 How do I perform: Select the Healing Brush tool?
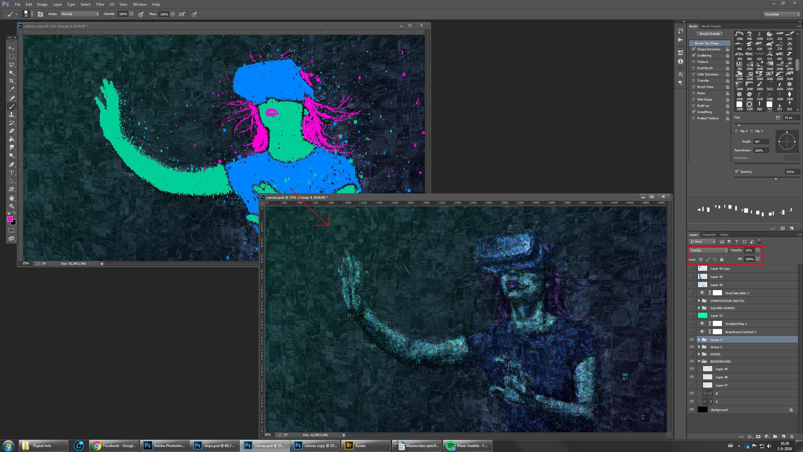coord(12,98)
